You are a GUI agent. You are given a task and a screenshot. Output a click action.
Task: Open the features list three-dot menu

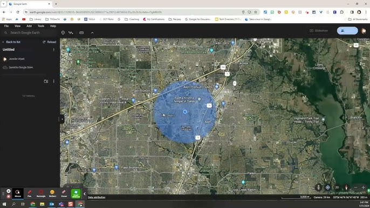[54, 81]
